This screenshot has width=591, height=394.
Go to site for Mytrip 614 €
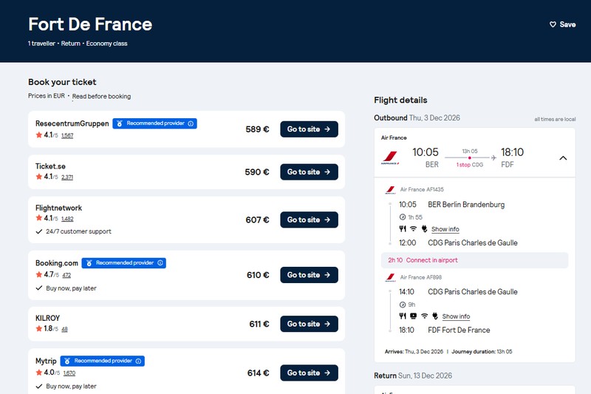click(x=309, y=373)
